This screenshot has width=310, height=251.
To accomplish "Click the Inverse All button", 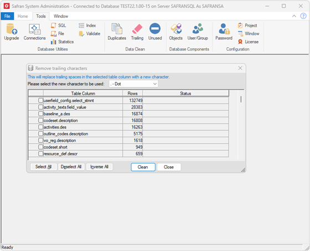I will (99, 167).
